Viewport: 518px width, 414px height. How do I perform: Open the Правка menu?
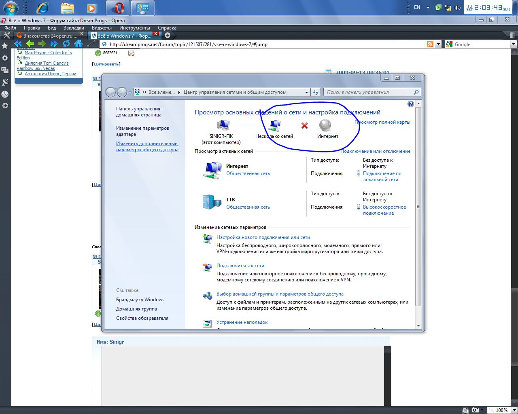pyautogui.click(x=32, y=28)
